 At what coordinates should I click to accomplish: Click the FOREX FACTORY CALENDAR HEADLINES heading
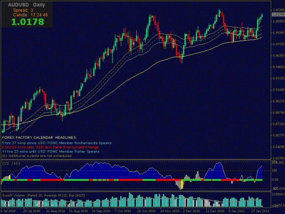39,137
